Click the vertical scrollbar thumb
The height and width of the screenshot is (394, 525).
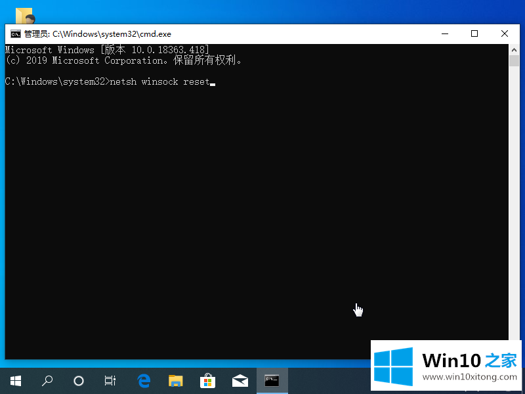pos(514,61)
